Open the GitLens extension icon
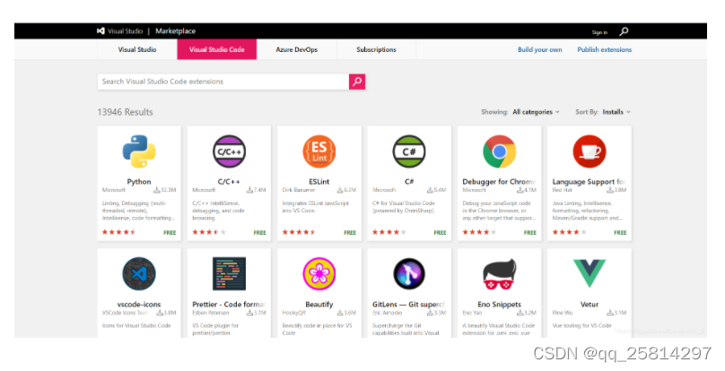 click(409, 274)
